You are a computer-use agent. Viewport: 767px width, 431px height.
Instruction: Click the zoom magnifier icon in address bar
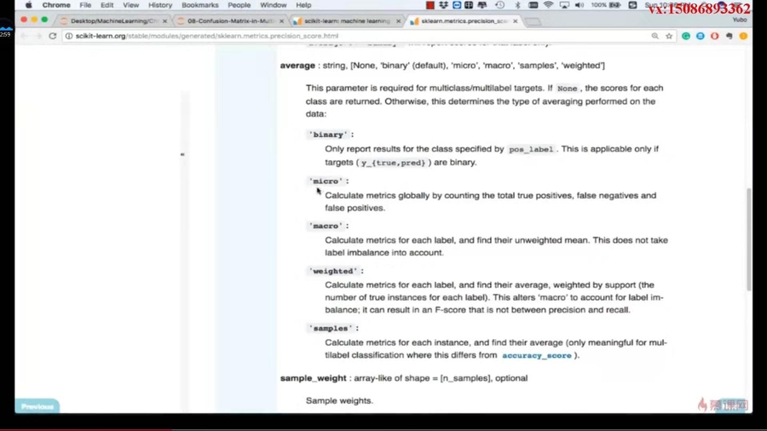click(655, 37)
